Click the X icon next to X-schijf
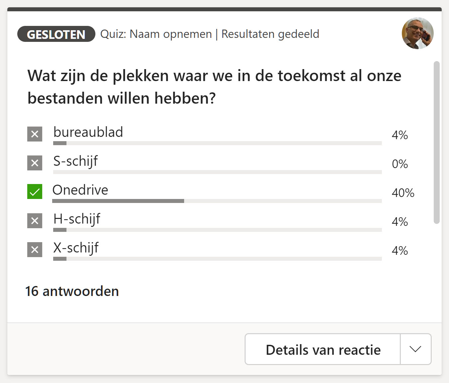This screenshot has height=383, width=449. (x=34, y=249)
